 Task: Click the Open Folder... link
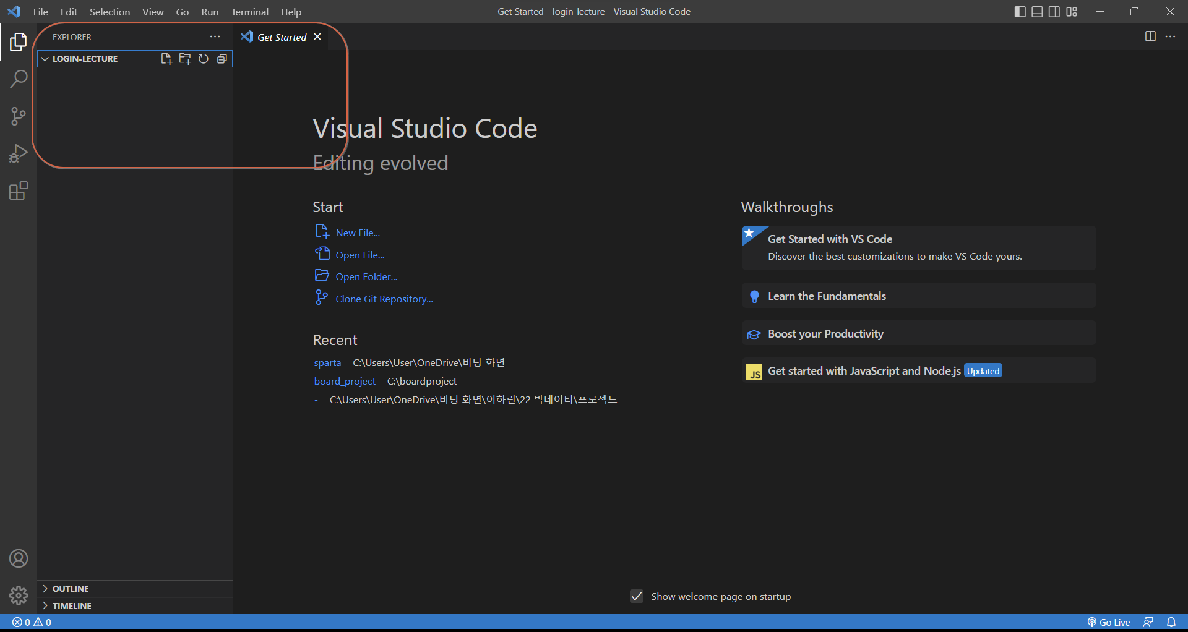pyautogui.click(x=366, y=276)
